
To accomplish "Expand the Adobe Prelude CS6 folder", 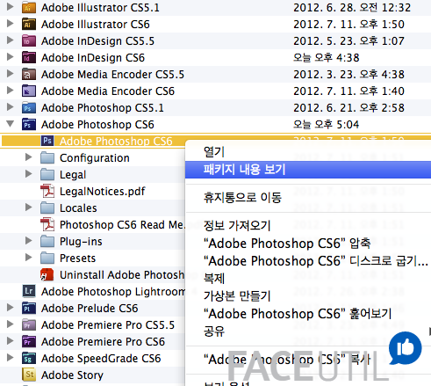I will (11, 308).
